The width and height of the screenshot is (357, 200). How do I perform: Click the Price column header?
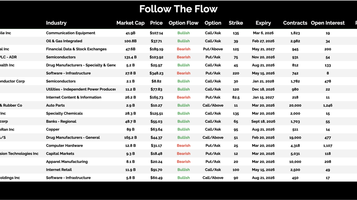[156, 23]
